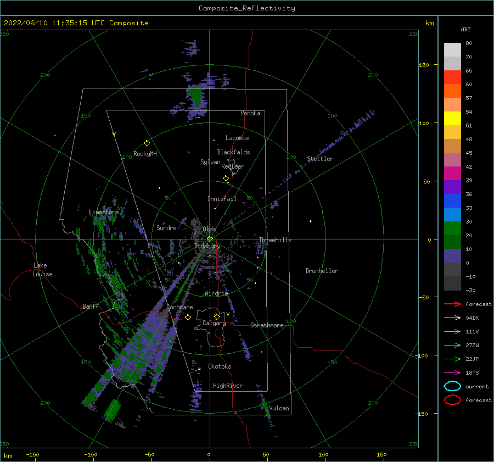Click the orange swatch between 60 and 57
Image resolution: width=494 pixels, height=462 pixels.
452,91
